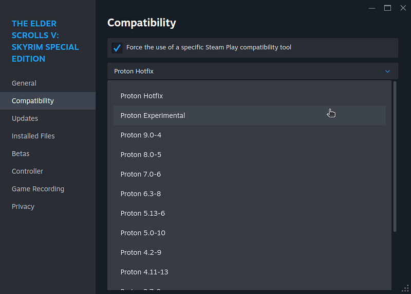The image size is (411, 294).
Task: Select Proton 9.0-4 from the list
Action: [249, 135]
